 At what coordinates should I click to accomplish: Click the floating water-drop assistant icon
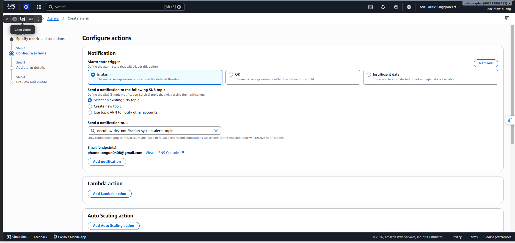tap(510, 120)
